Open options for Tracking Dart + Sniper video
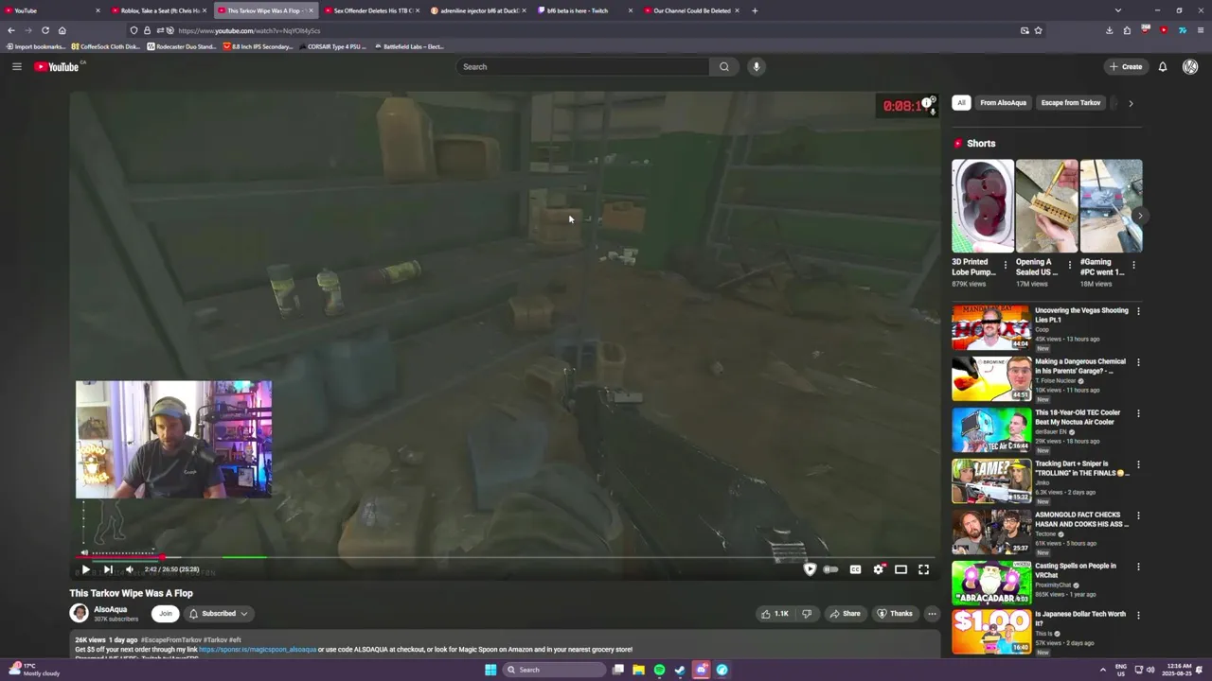The width and height of the screenshot is (1212, 681). 1138,464
